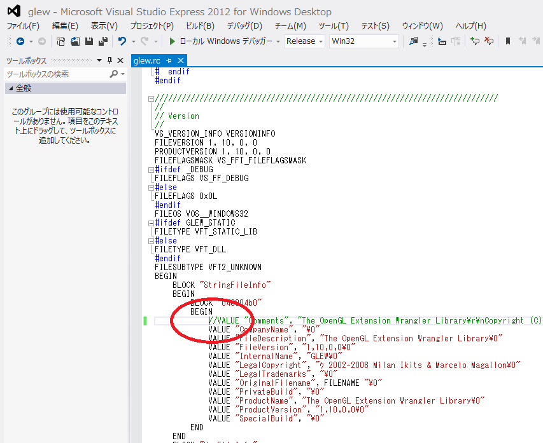Collapse the #ifdef _DEBUG region
Image resolution: width=543 pixels, height=443 pixels.
(151, 170)
